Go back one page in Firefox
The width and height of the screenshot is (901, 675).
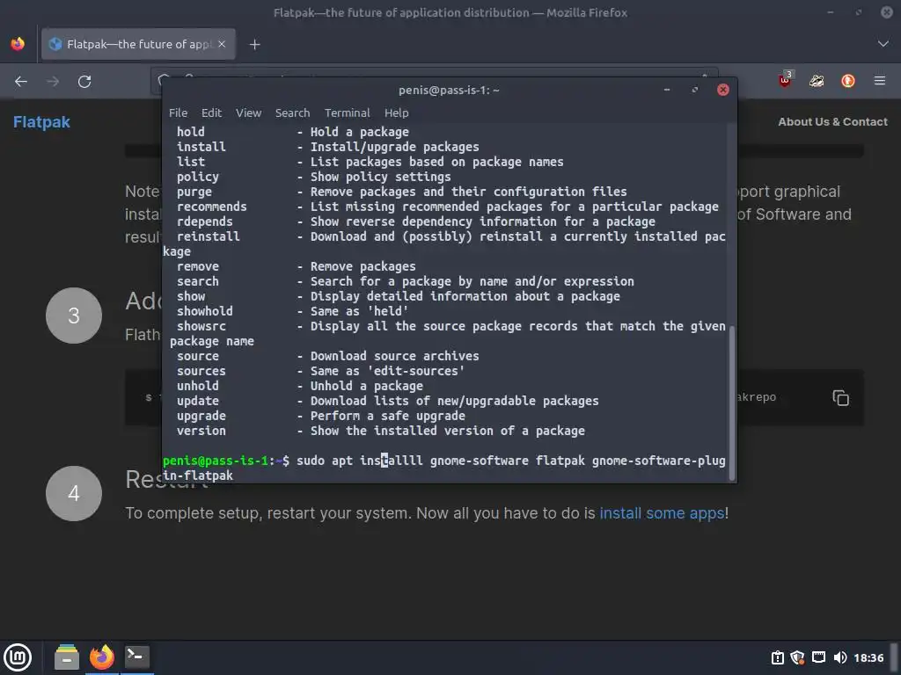(x=21, y=82)
